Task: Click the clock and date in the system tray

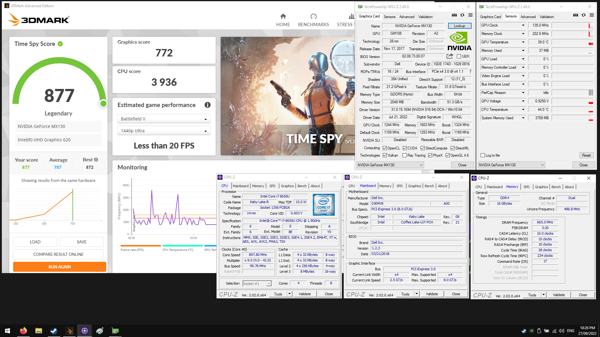Action: click(x=587, y=331)
